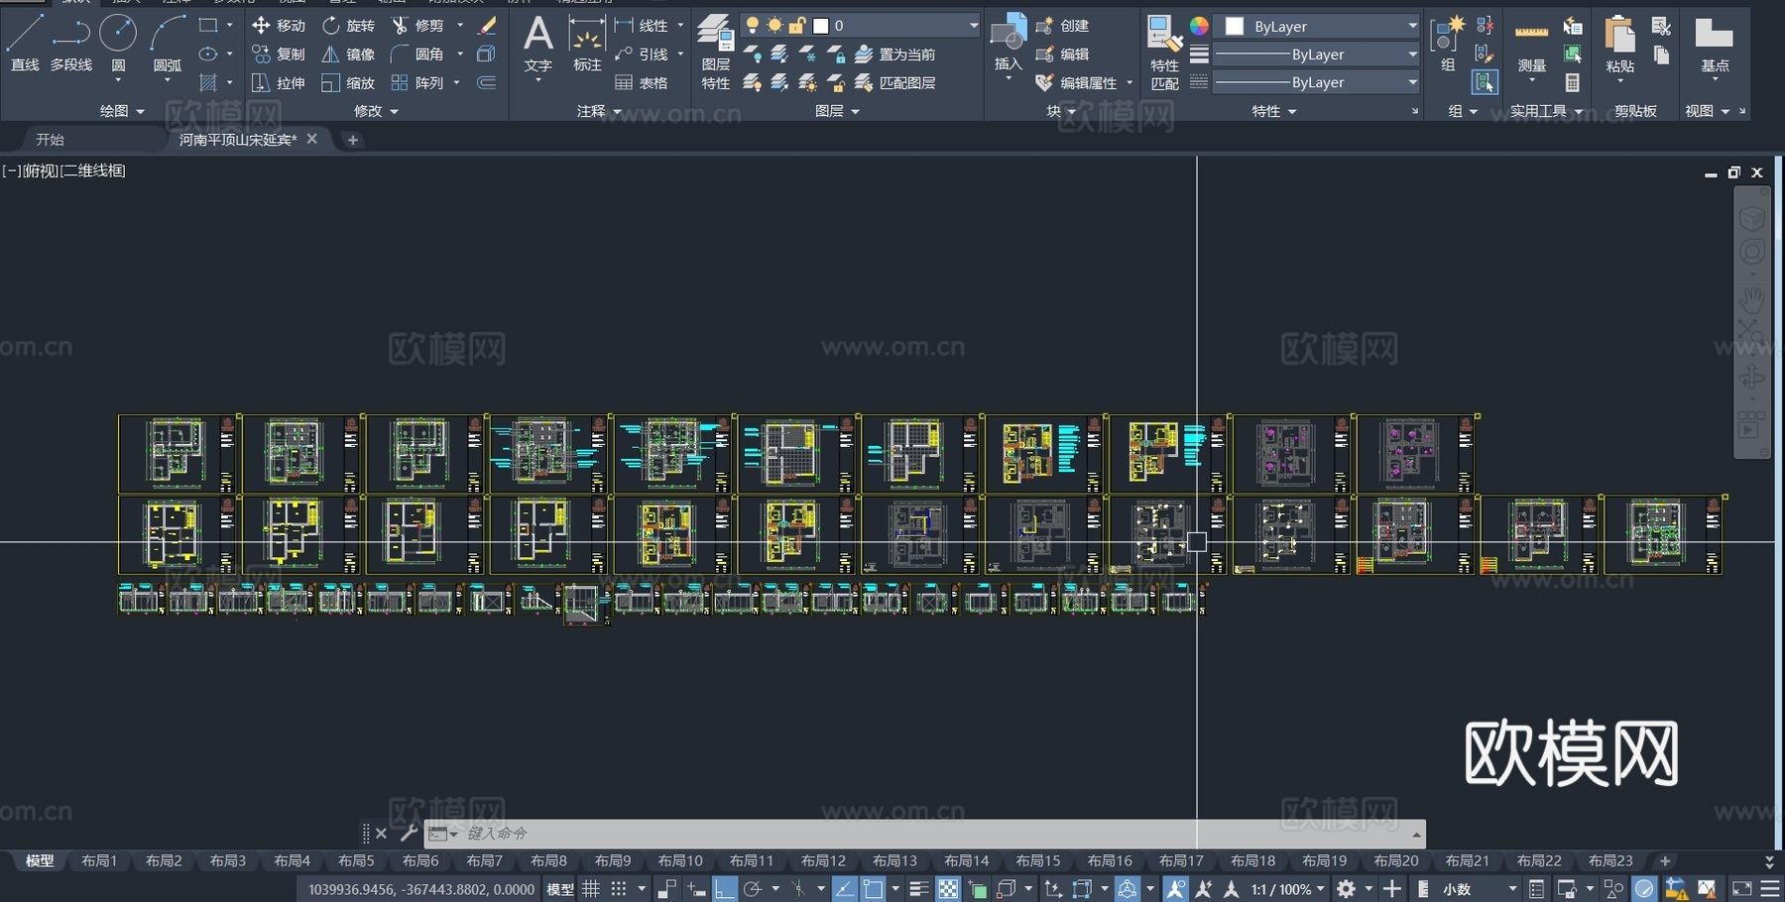This screenshot has height=902, width=1785.
Task: Click the 阵列 (Array) tool
Action: [x=417, y=82]
